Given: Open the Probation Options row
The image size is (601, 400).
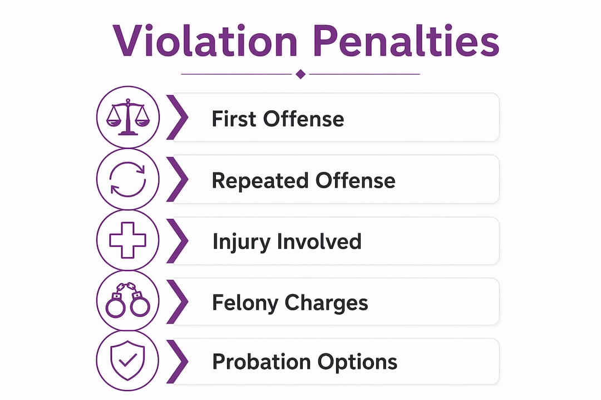Looking at the screenshot, I should [336, 361].
